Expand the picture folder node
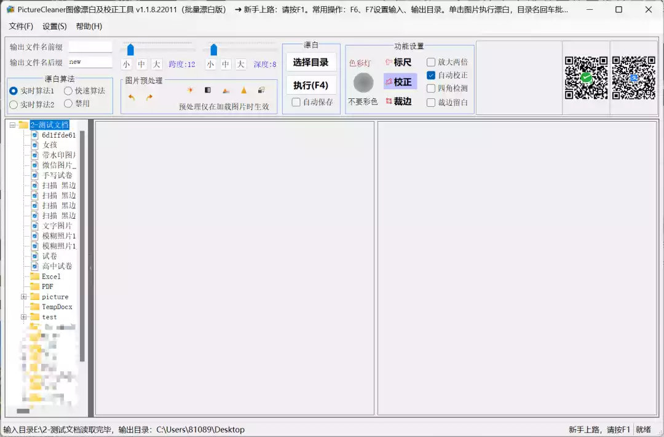This screenshot has height=437, width=664. pyautogui.click(x=24, y=297)
